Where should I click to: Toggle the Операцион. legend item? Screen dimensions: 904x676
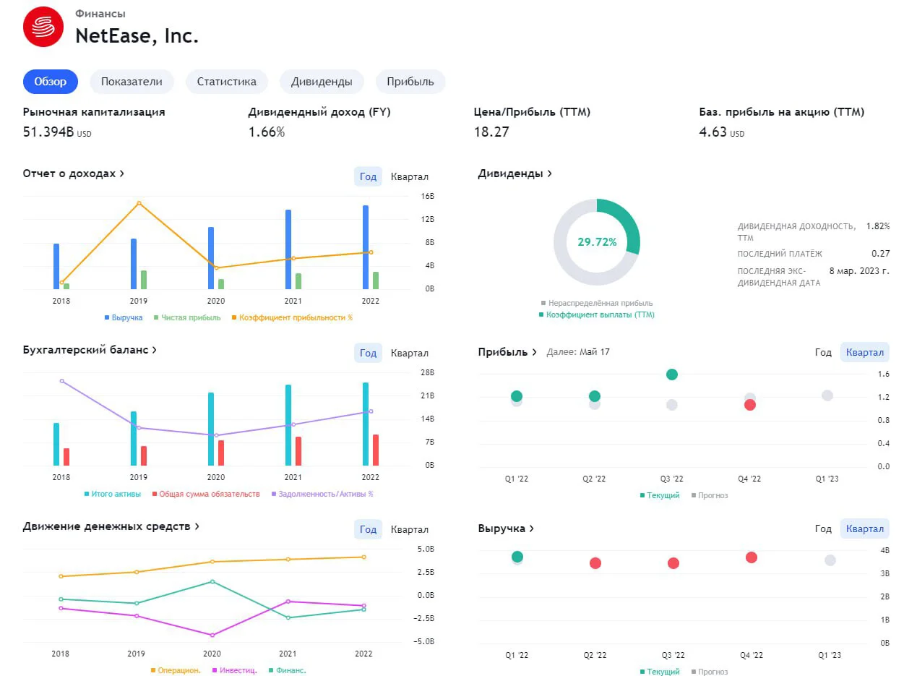tap(176, 670)
